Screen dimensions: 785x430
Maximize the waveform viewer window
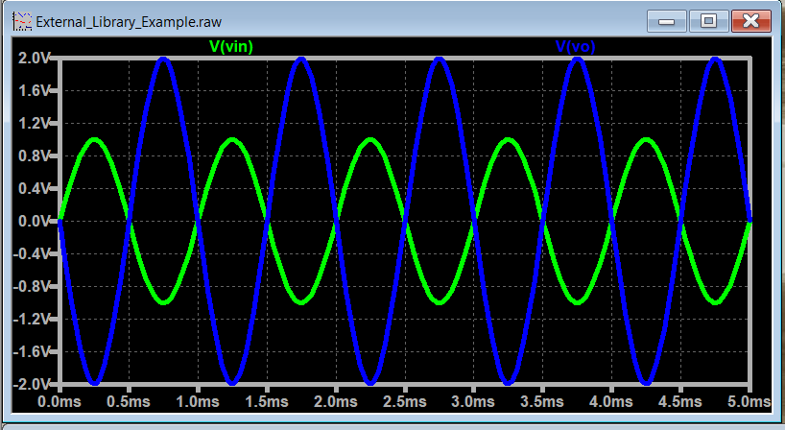(709, 20)
